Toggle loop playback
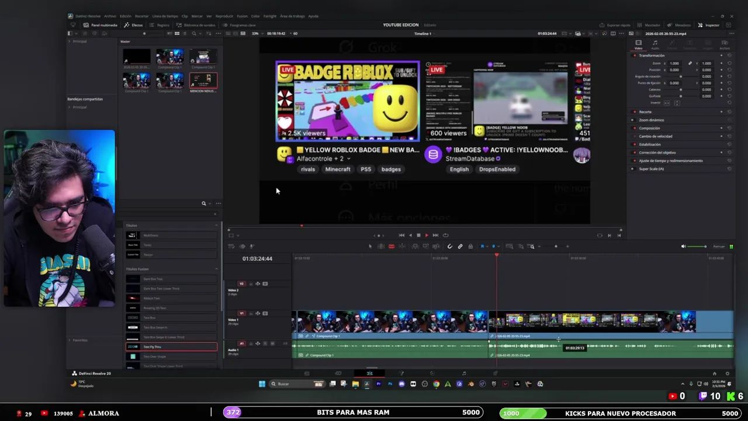The height and width of the screenshot is (421, 748). tap(445, 235)
